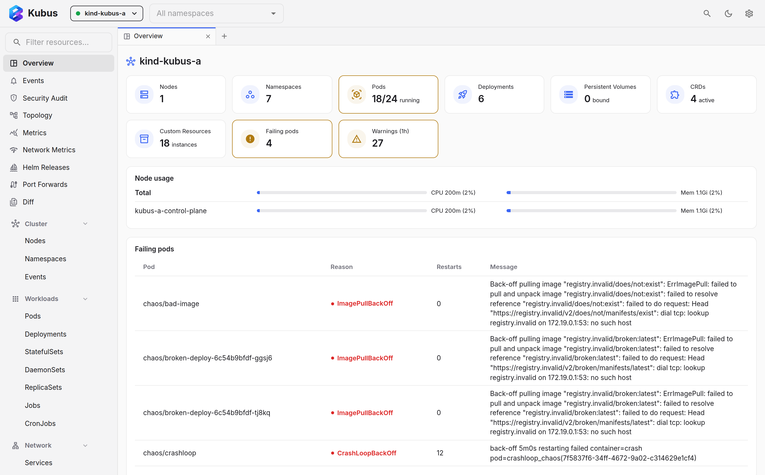Open Security Audit in sidebar
The height and width of the screenshot is (475, 765).
pos(59,98)
